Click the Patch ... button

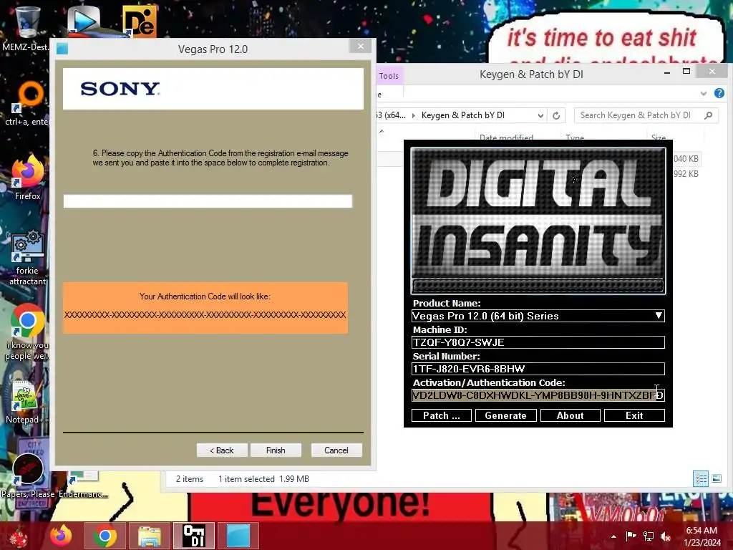[x=441, y=415]
